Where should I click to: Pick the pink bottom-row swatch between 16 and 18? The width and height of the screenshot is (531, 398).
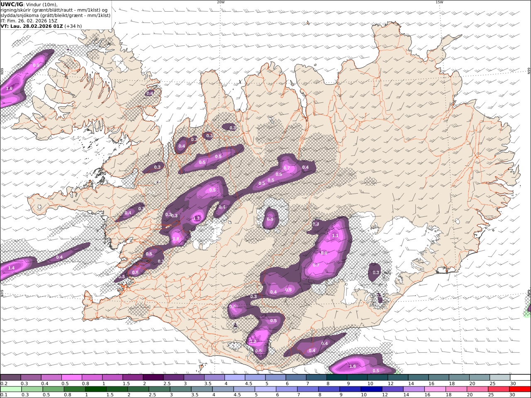pos(434,389)
